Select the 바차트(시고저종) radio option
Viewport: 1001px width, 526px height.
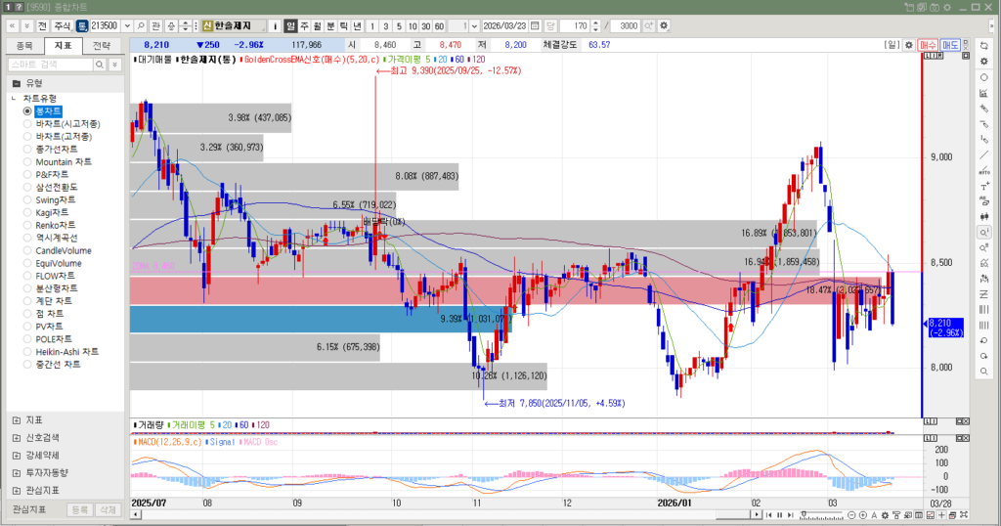pos(27,124)
